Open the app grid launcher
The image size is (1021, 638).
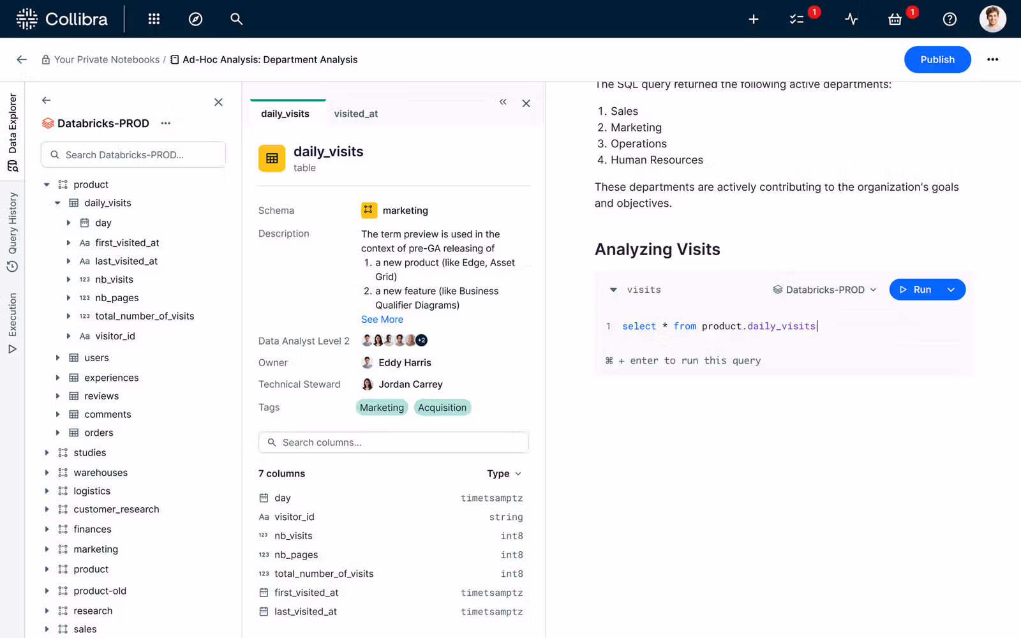154,19
